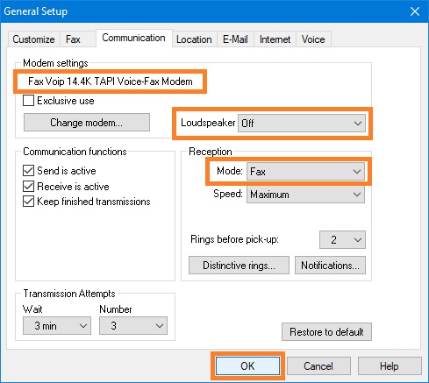
Task: Expand the Reception Mode dropdown
Action: coord(305,172)
